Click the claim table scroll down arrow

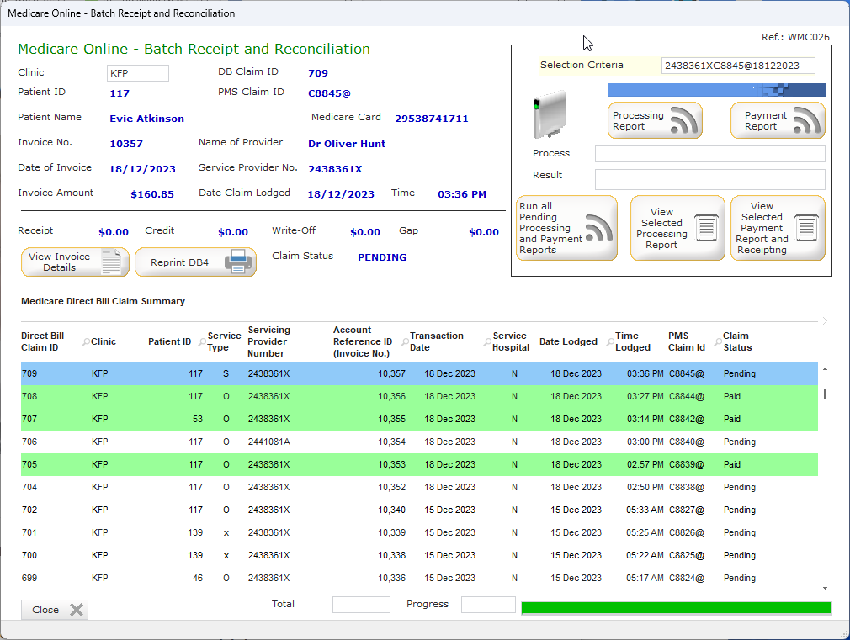point(825,588)
